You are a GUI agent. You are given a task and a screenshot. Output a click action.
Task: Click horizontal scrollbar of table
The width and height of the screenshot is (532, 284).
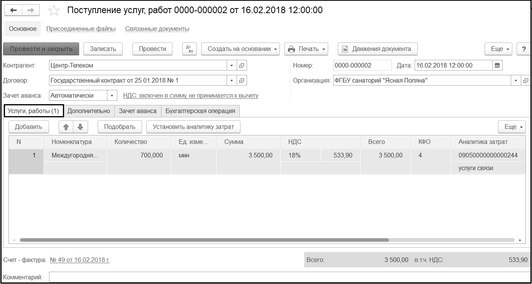coord(204,240)
